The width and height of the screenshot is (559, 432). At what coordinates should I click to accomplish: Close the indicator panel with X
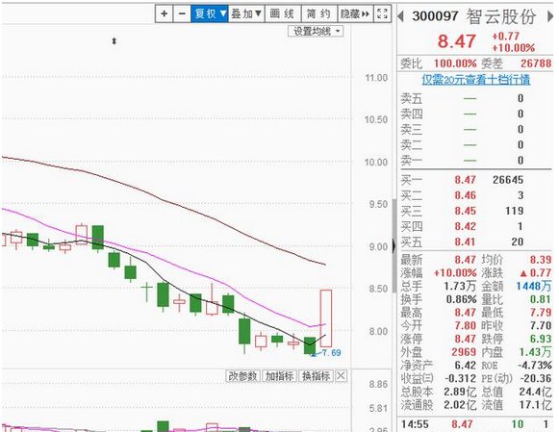tap(342, 375)
